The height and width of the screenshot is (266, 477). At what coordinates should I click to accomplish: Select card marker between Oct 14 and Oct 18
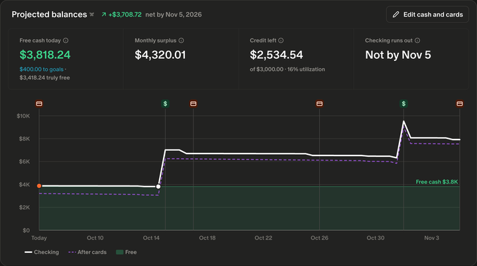point(193,104)
